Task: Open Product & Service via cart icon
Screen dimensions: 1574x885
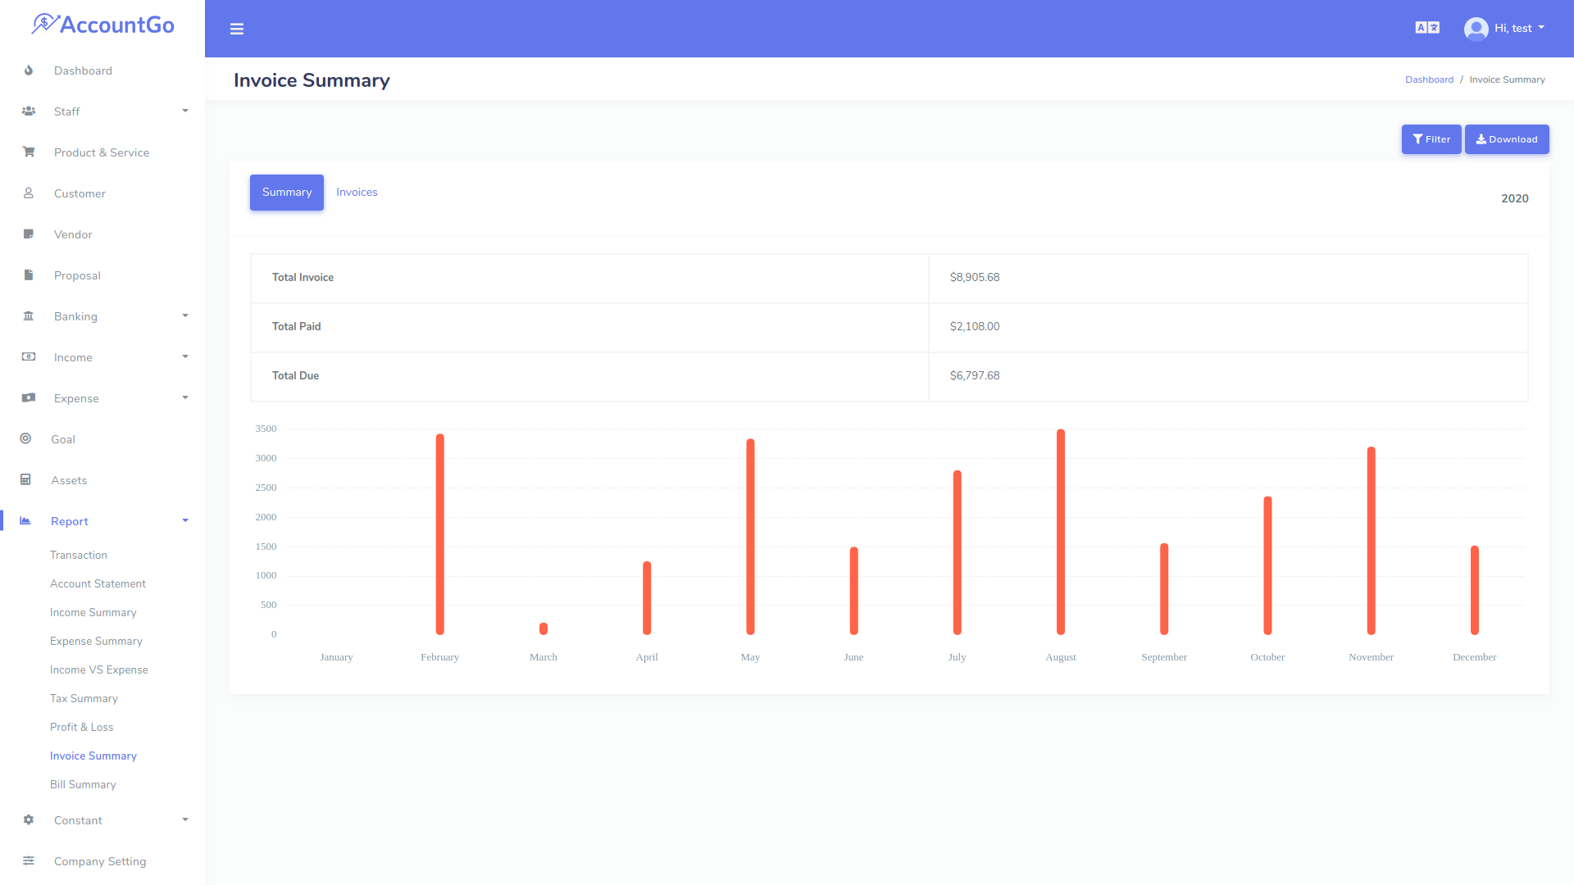Action: [x=29, y=152]
